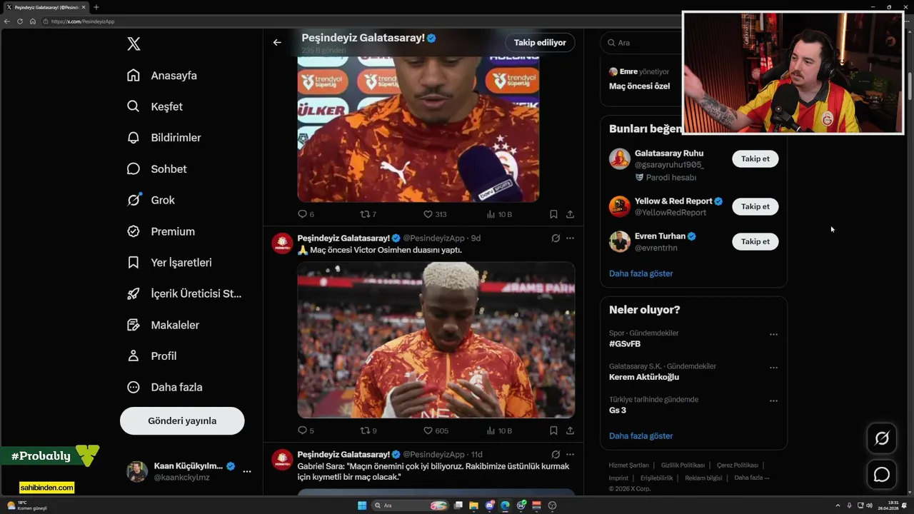The height and width of the screenshot is (514, 914).
Task: Open account menu dots for Kaan Küçükyılmaz
Action: (247, 471)
